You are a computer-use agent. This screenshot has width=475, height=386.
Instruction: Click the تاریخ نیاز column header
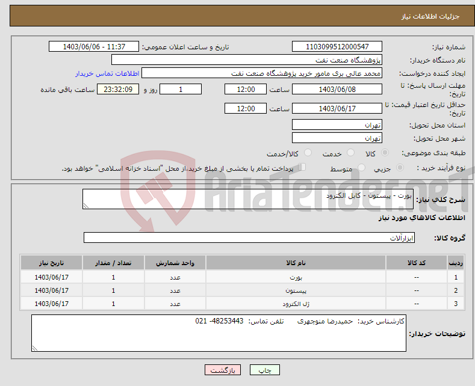pos(51,263)
